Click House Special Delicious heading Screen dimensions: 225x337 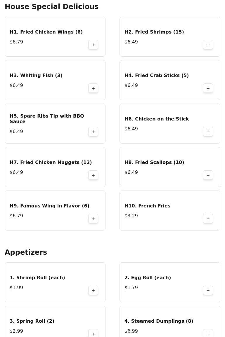[52, 6]
